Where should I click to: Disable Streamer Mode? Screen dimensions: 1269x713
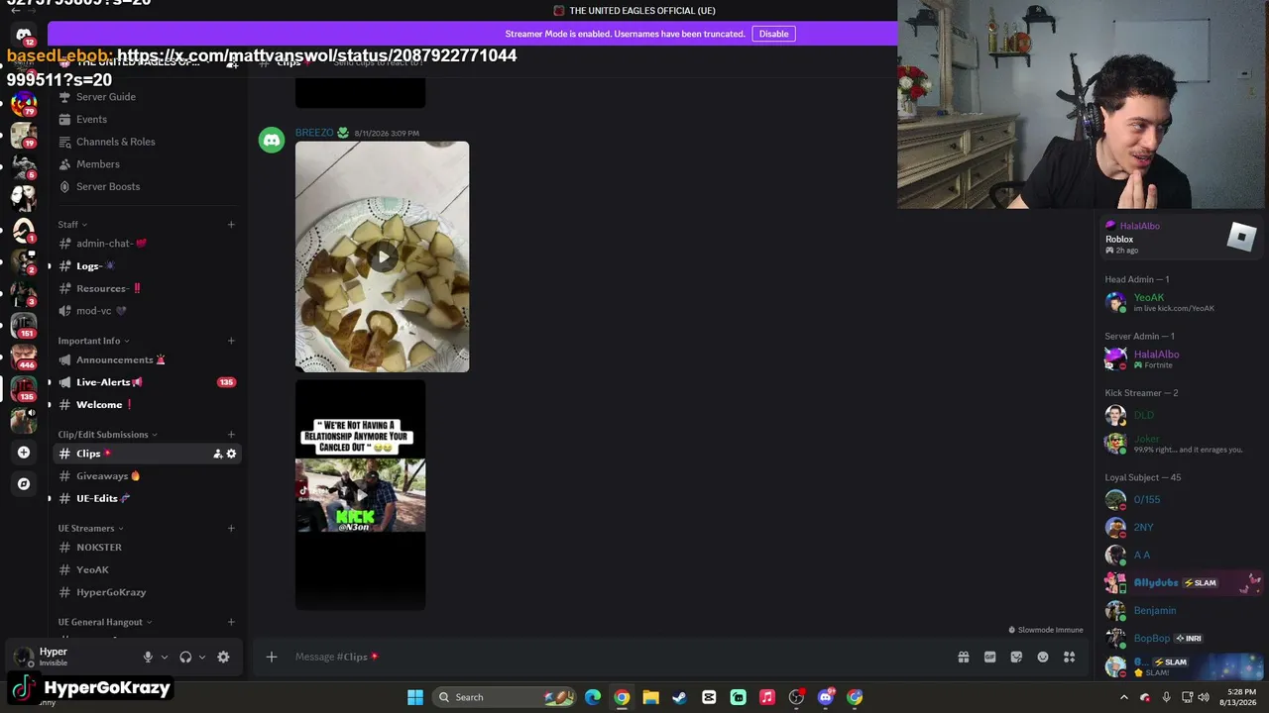pos(773,34)
